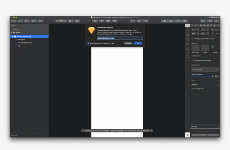Cancel the Create new Symbol dialog
This screenshot has height=150, width=230.
point(128,43)
